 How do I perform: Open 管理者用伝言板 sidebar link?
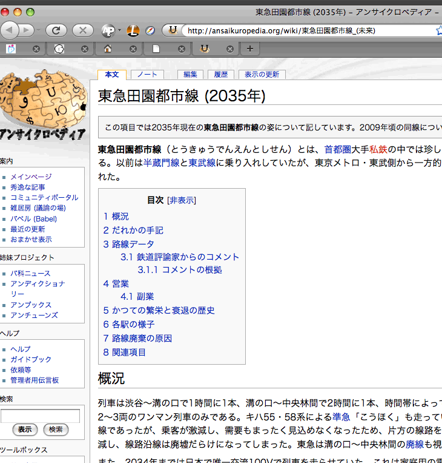tap(35, 380)
